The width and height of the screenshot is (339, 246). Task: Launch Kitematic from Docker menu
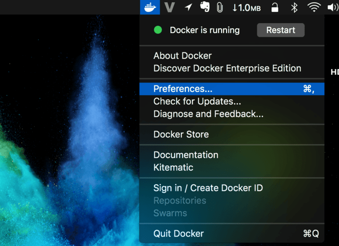tap(232, 168)
